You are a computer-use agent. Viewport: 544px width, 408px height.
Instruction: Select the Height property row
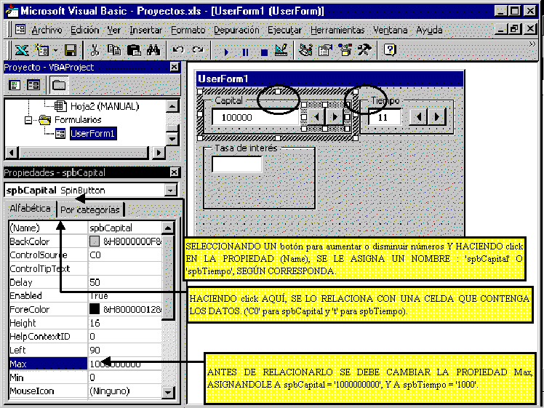[x=85, y=323]
